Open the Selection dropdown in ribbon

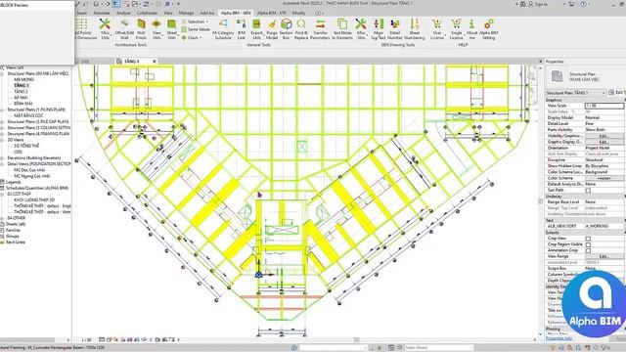pos(196,22)
